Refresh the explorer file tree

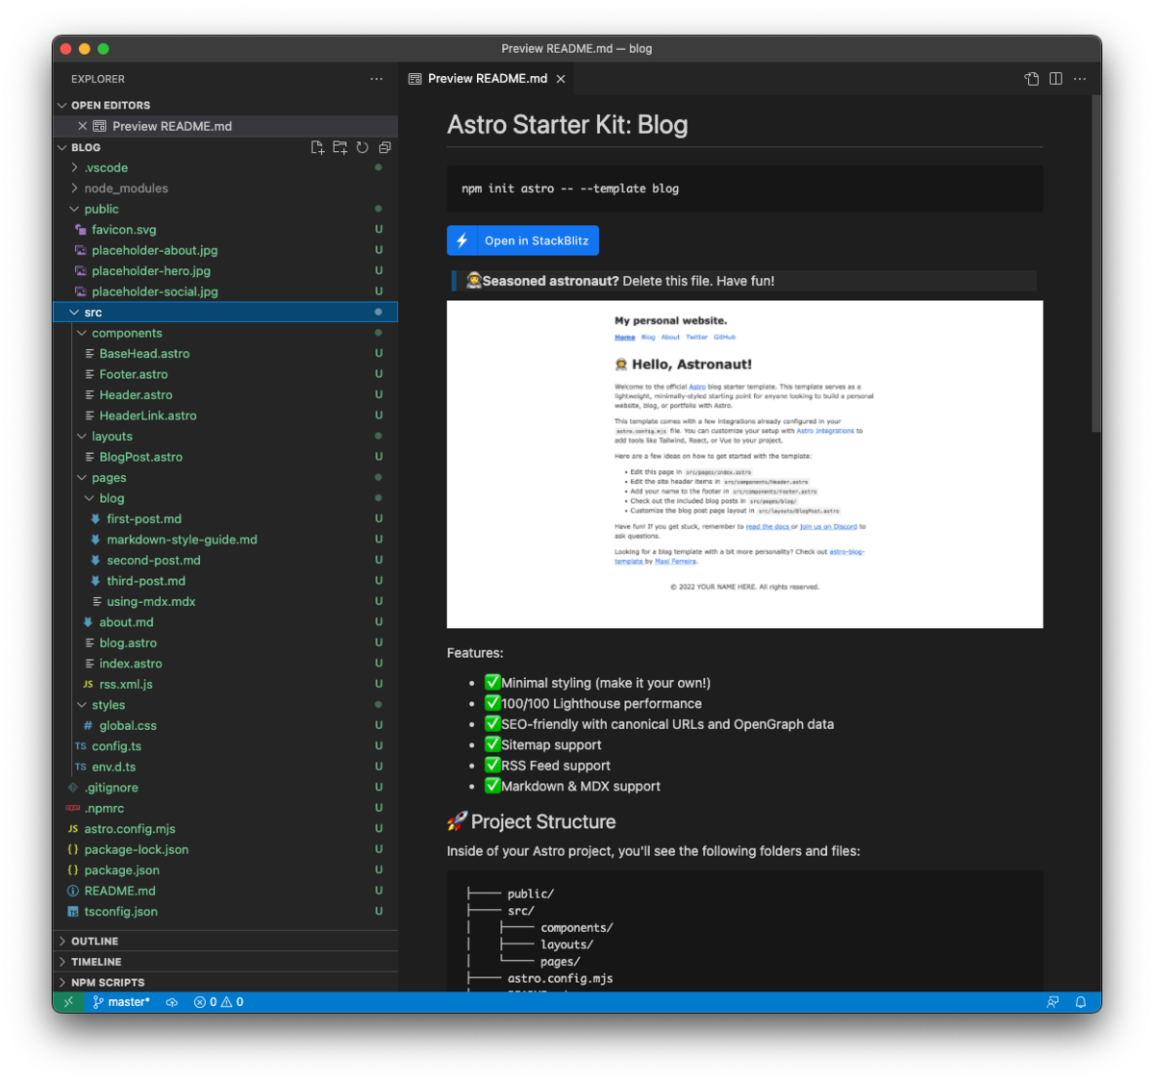click(x=363, y=147)
